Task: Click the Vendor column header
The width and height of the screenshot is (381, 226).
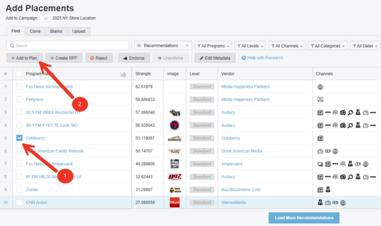Action: [x=228, y=73]
